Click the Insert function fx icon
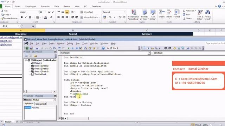 [x=33, y=26]
